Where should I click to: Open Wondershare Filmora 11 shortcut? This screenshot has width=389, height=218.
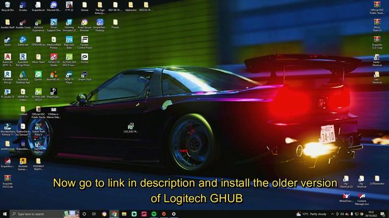pos(7,130)
